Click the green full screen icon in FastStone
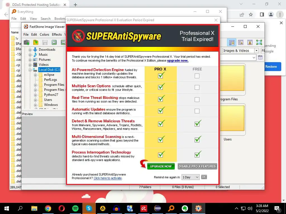Viewport: 286px width, 214px height. 259,43
